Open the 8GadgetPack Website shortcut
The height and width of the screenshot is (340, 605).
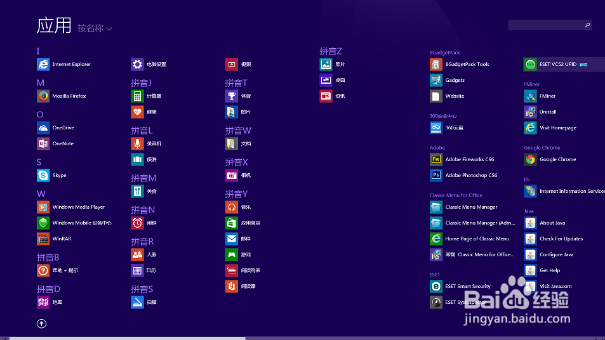(x=448, y=96)
